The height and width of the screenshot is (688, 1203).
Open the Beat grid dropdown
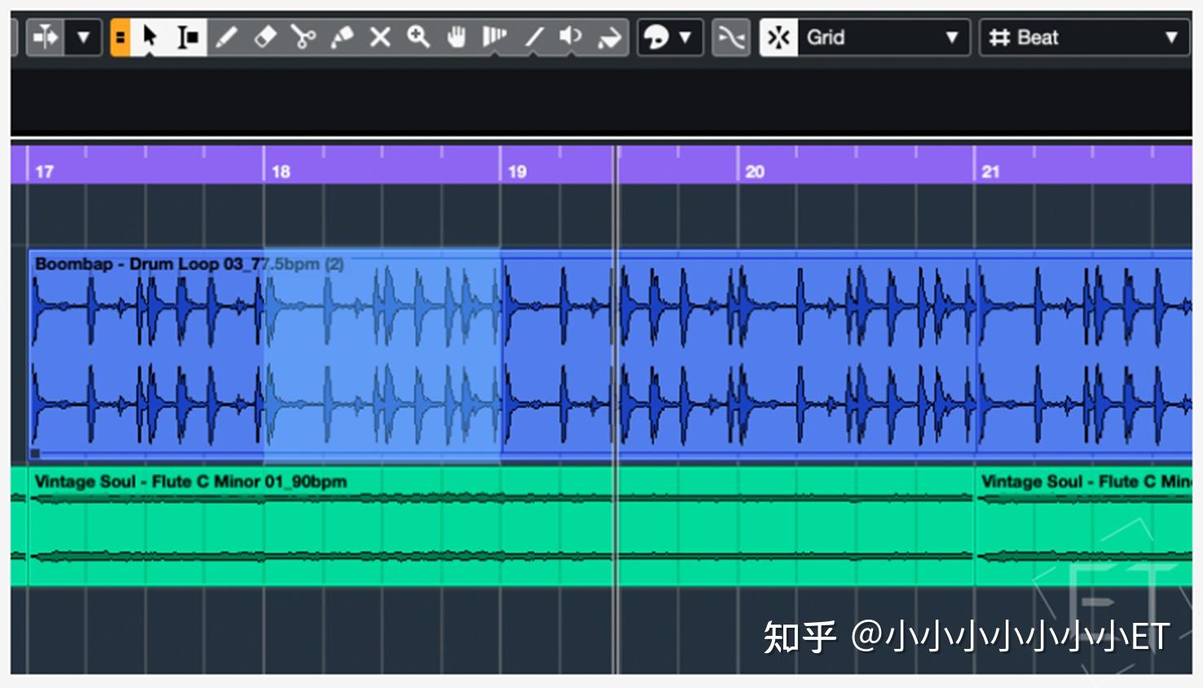coord(1084,37)
